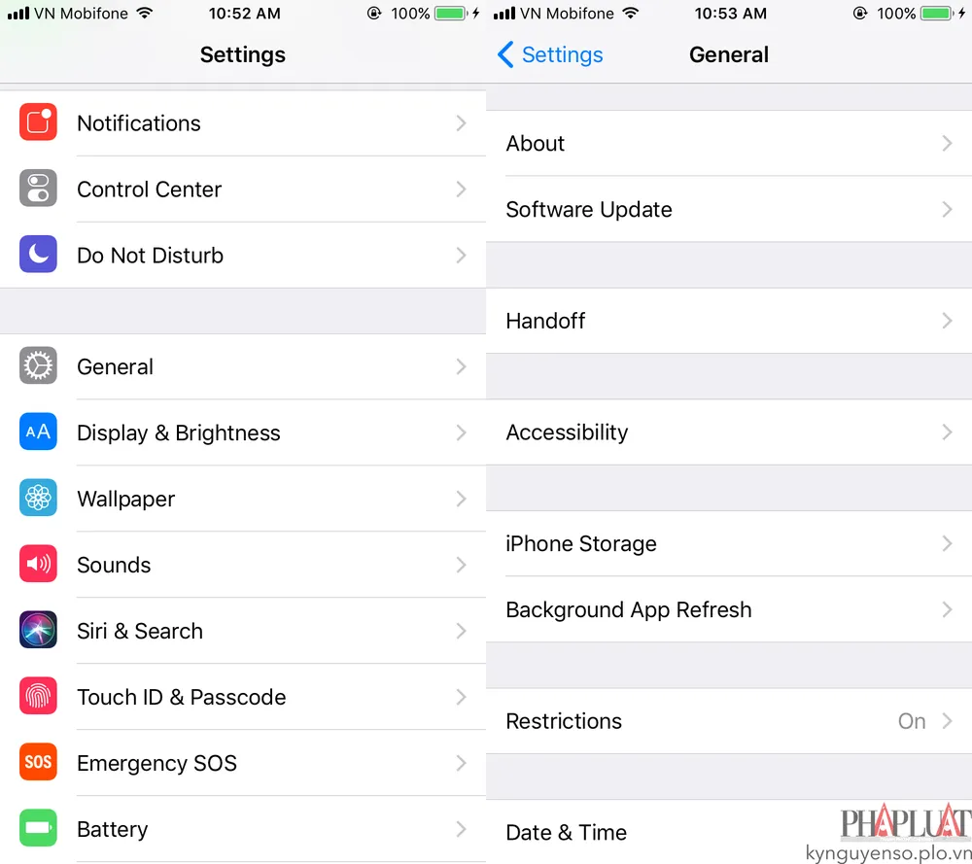The image size is (972, 864).
Task: Tap the blue Display & Brightness icon
Action: (38, 432)
